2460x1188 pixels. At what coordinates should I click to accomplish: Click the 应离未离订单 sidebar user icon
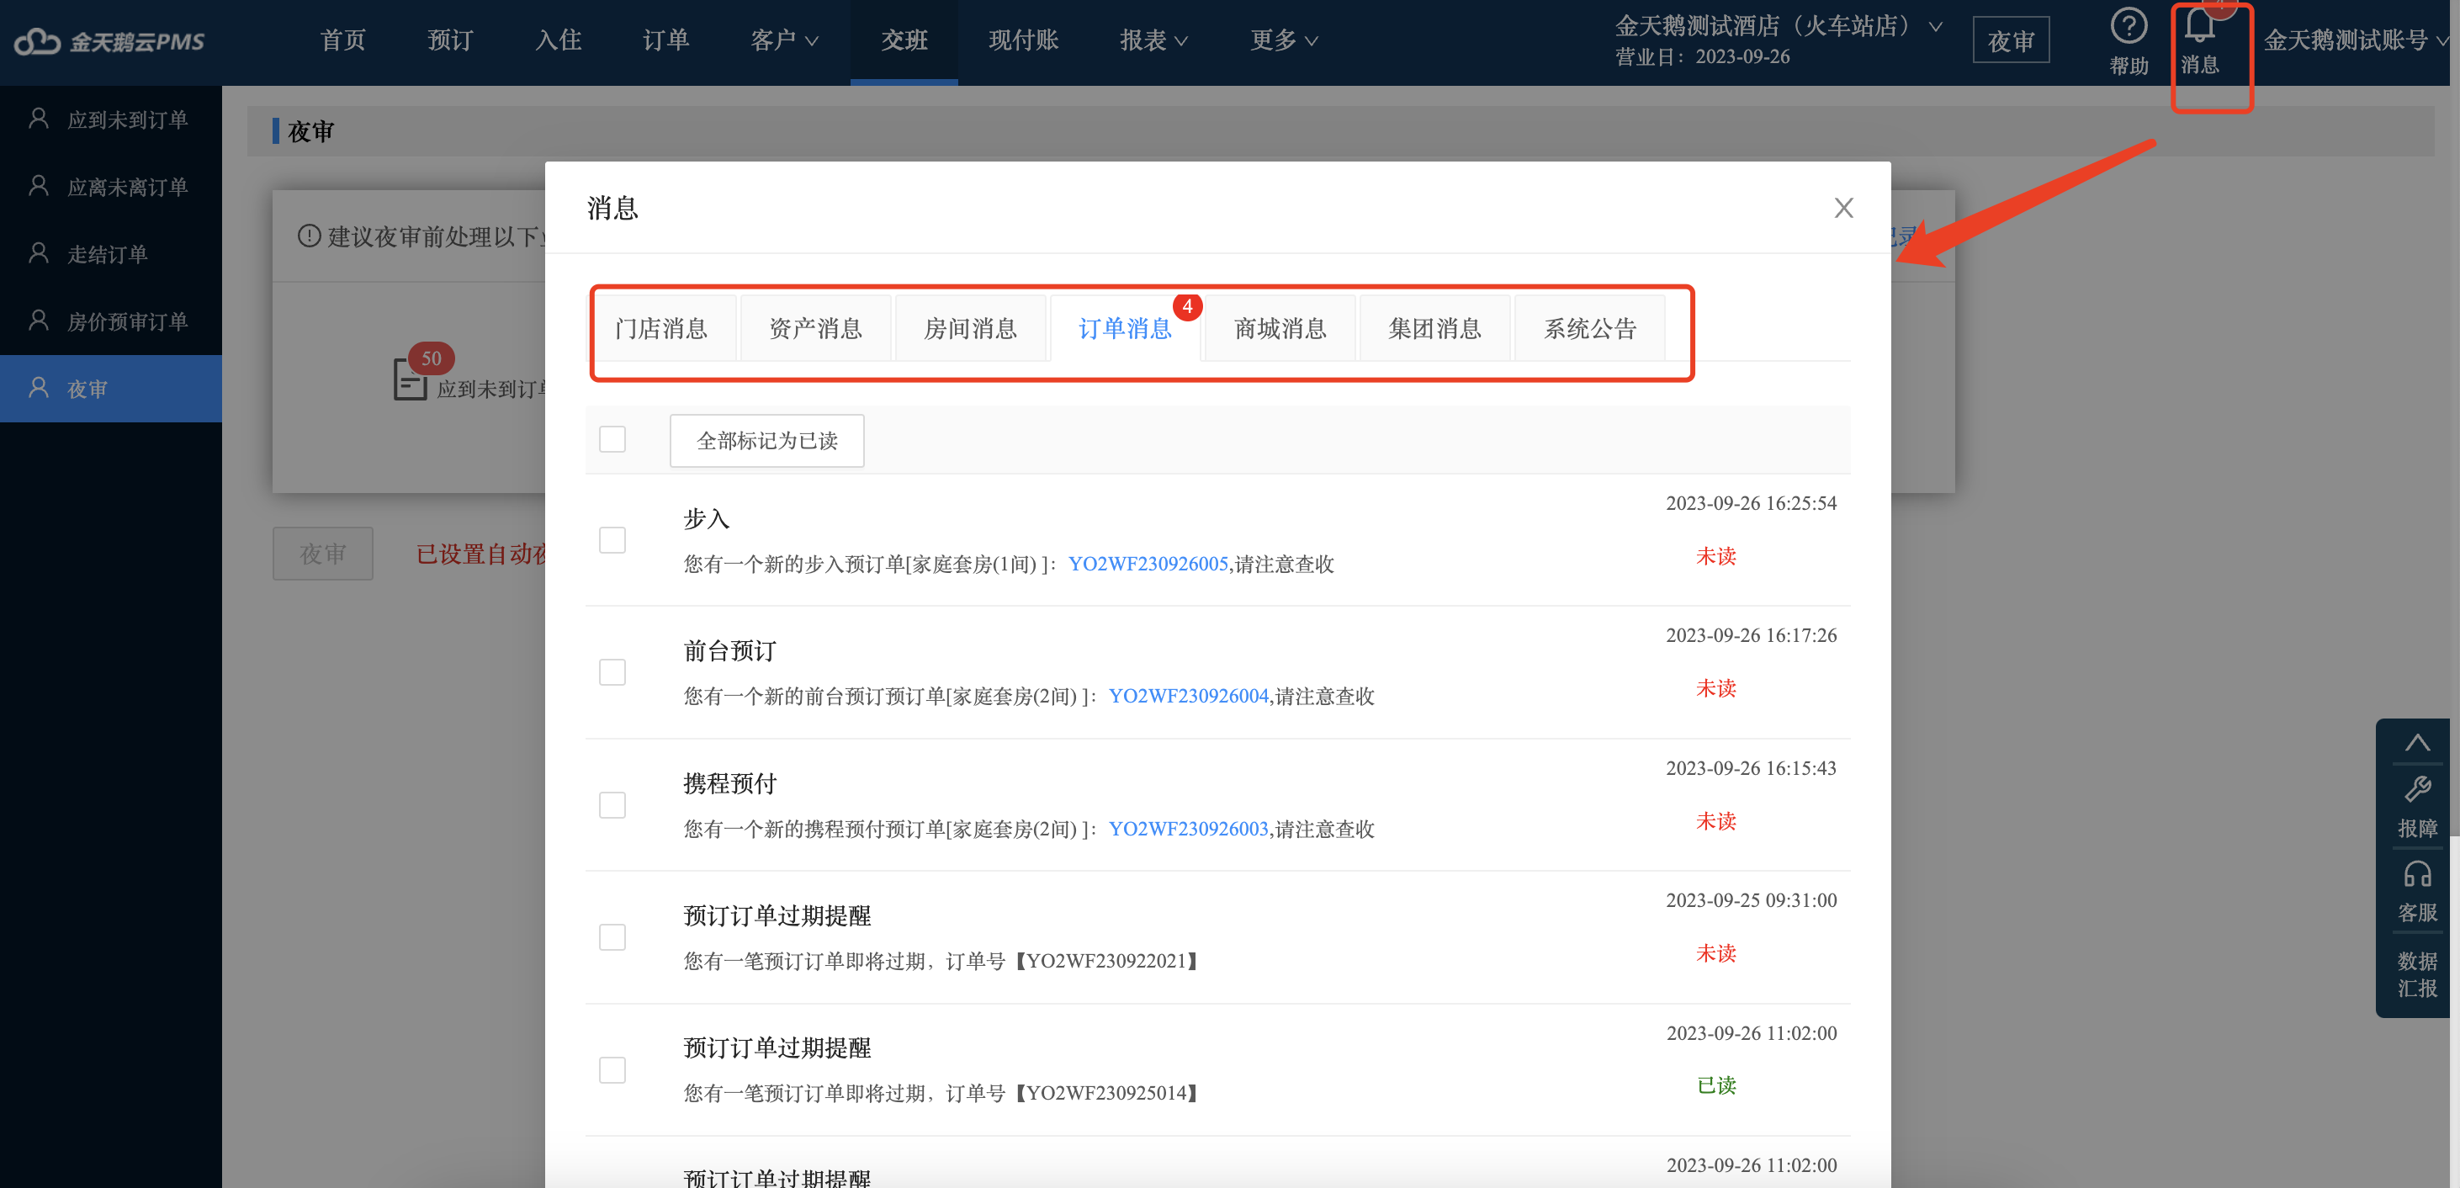coord(40,186)
